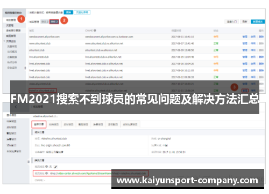Click 删除 link in live5.aliyuntest.club row
Screen dimensions: 269x194
click(x=261, y=64)
